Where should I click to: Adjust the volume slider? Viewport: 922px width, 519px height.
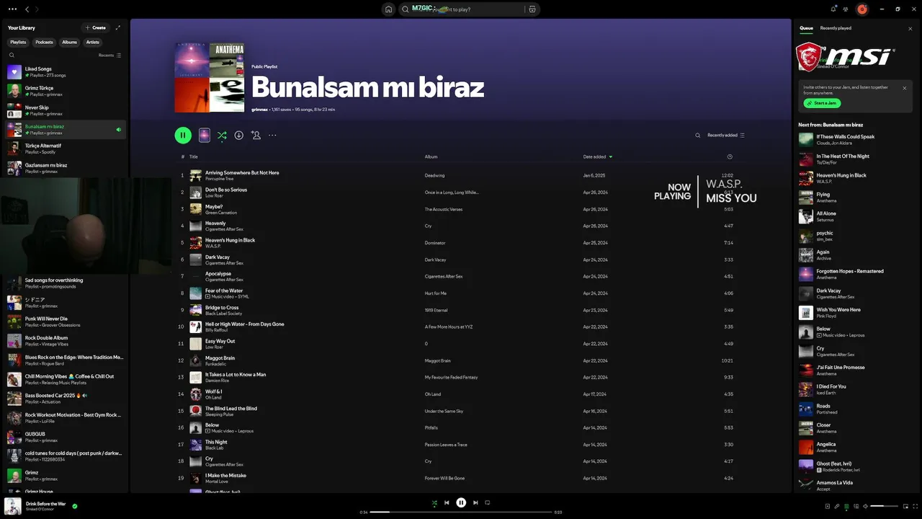click(x=884, y=506)
